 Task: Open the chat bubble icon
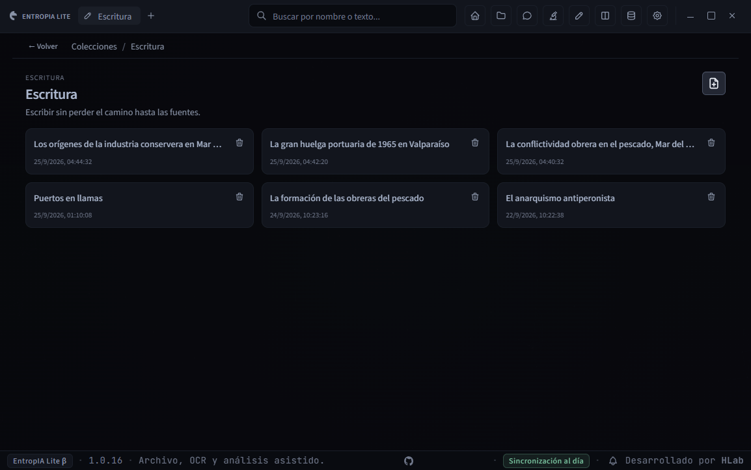click(x=527, y=16)
